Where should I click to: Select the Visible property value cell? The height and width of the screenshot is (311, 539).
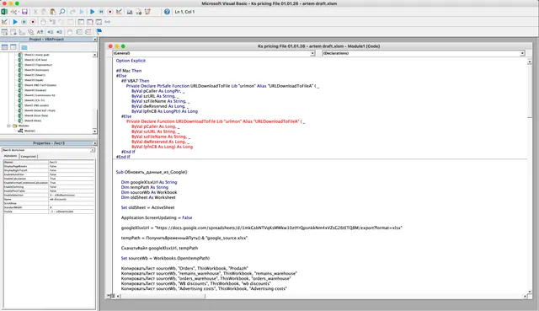71,212
